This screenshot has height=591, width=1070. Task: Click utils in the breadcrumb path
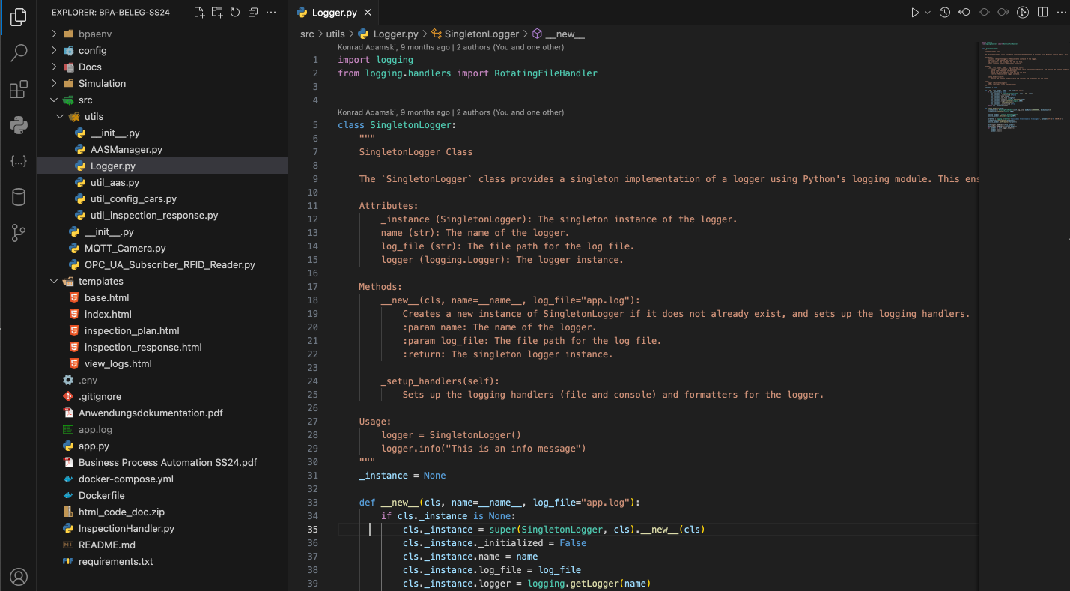point(335,34)
